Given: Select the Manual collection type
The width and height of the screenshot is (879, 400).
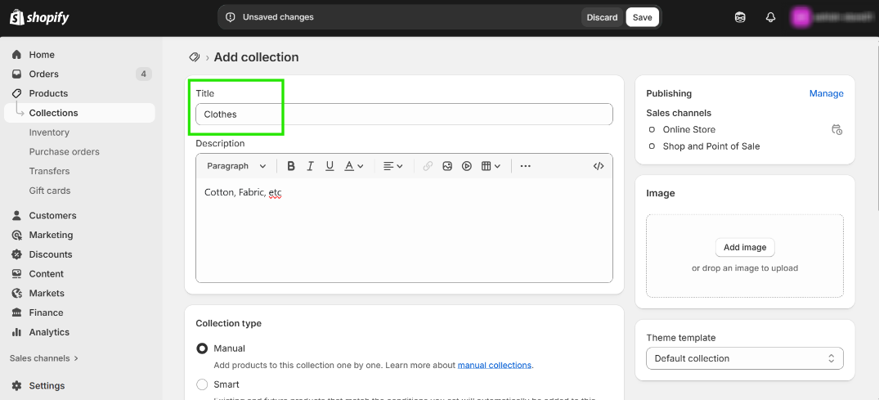Looking at the screenshot, I should [x=202, y=348].
